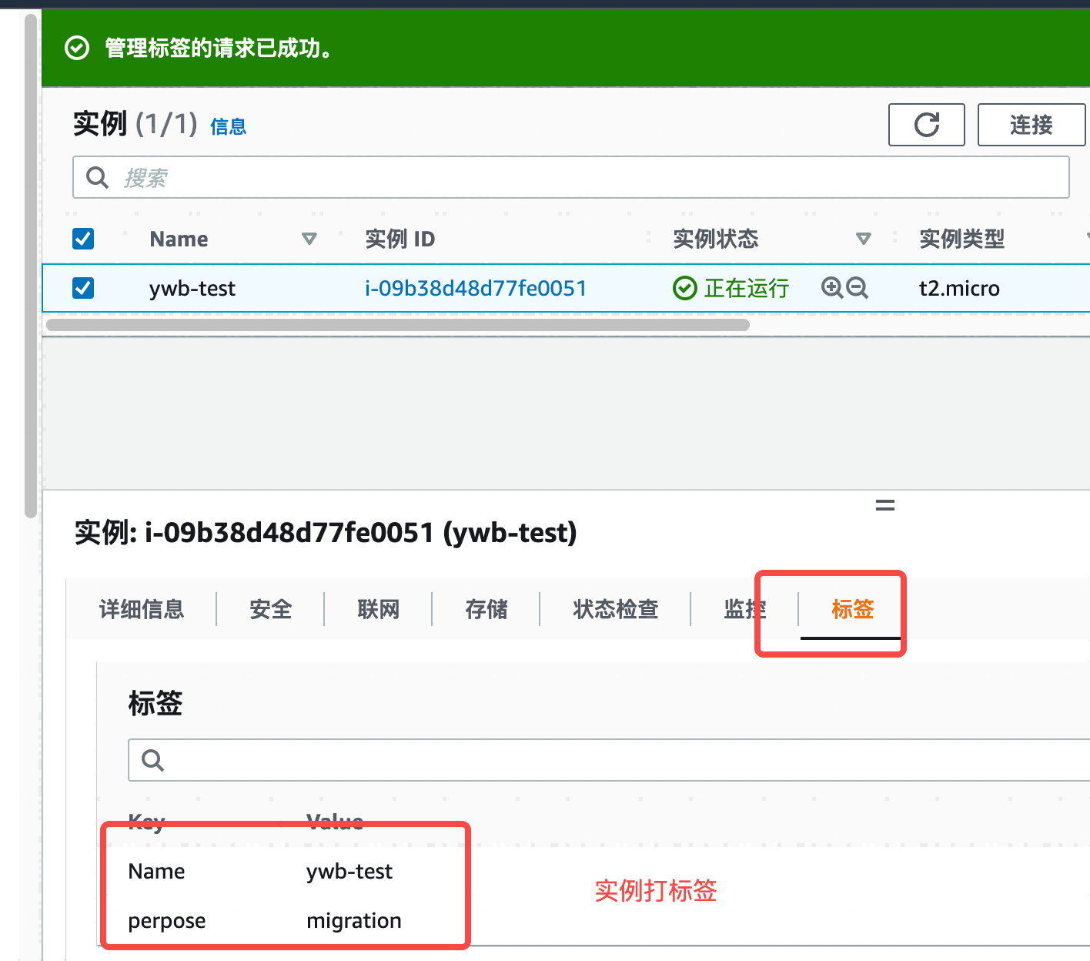1090x961 pixels.
Task: Open the 信息 link next to 实例
Action: tap(229, 127)
